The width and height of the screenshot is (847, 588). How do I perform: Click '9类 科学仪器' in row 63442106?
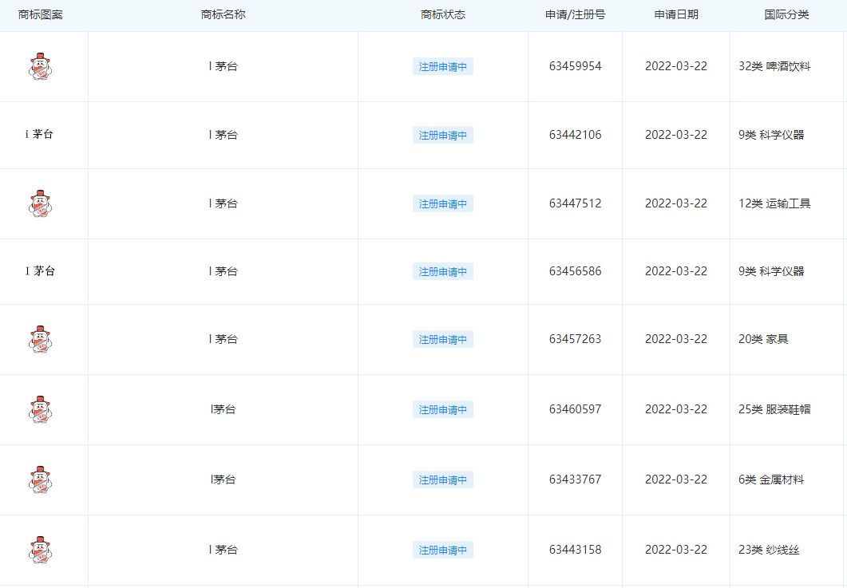point(771,135)
